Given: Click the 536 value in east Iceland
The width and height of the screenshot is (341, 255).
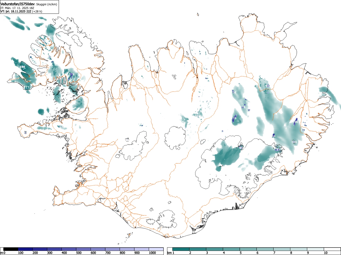Looking at the screenshot, I should point(294,142).
